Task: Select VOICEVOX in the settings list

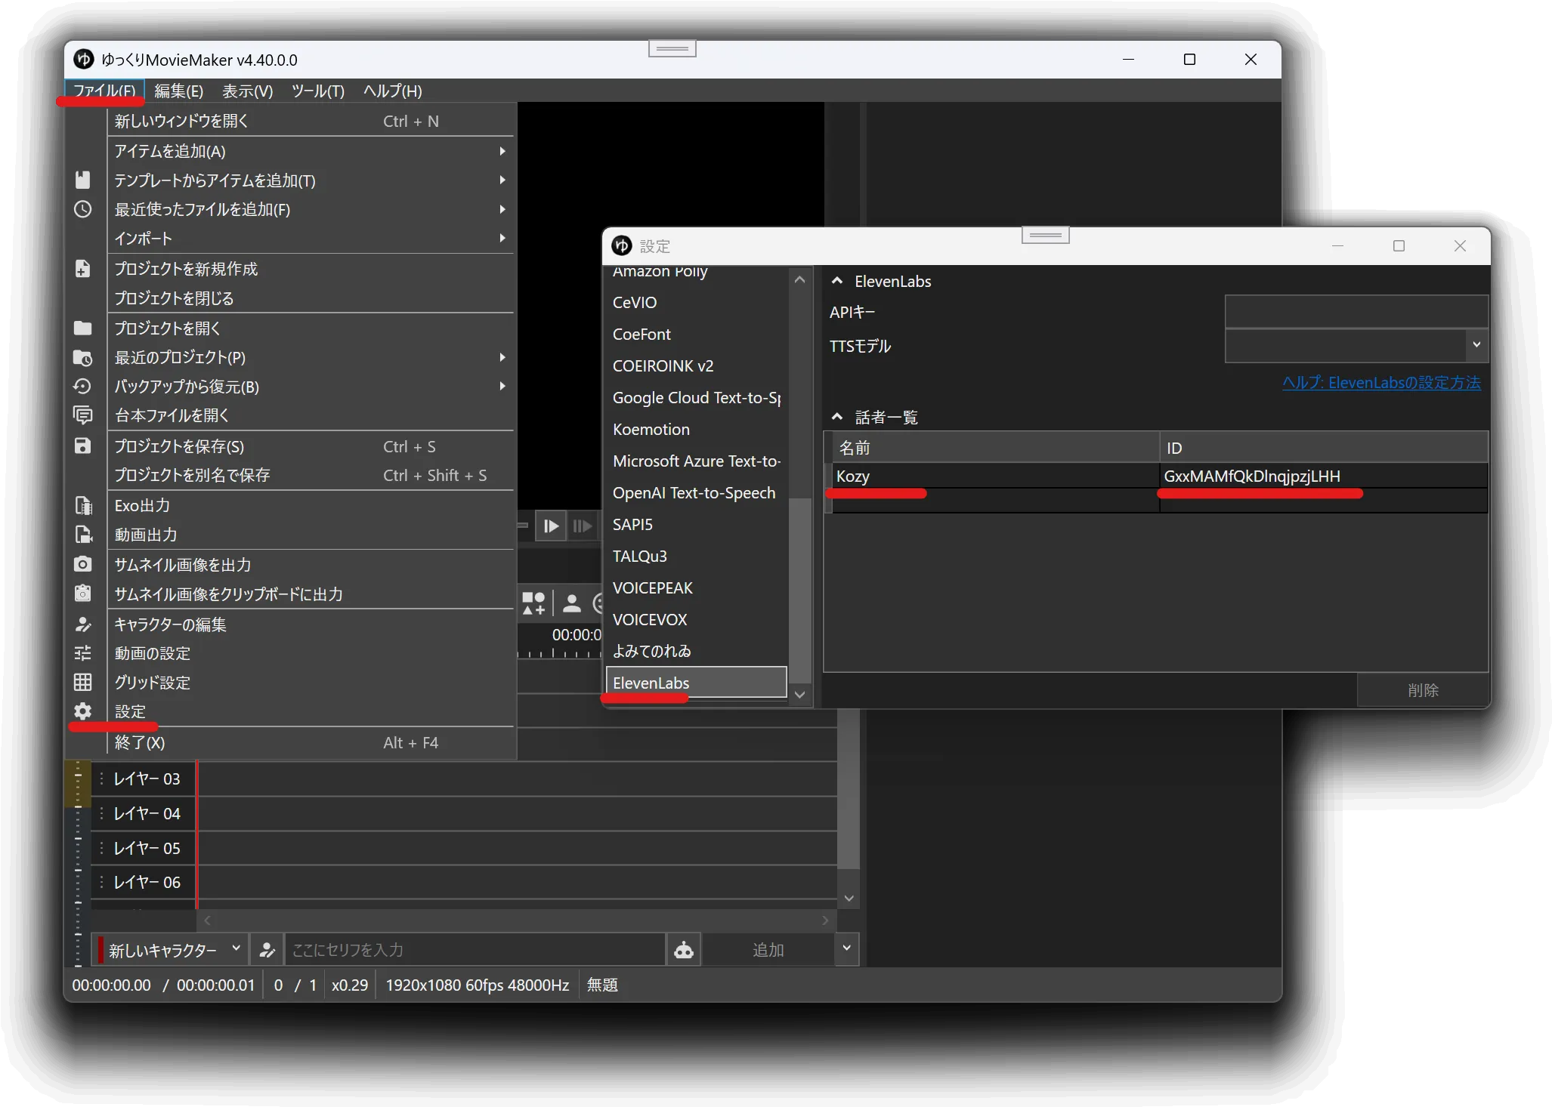Action: [696, 619]
